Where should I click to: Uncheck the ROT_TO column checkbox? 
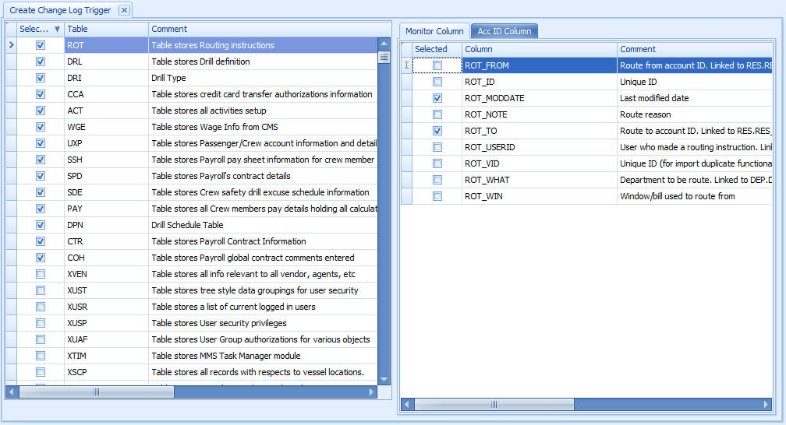click(437, 131)
